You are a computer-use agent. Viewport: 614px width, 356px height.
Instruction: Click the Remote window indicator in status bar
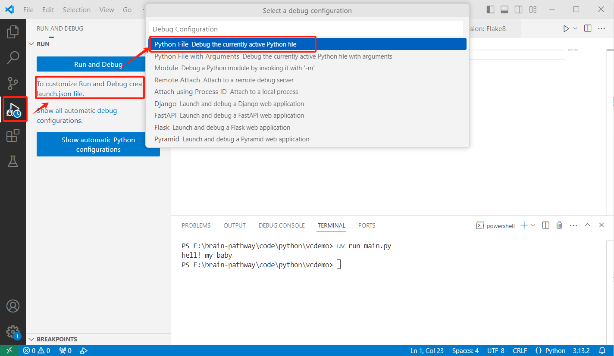(9, 350)
